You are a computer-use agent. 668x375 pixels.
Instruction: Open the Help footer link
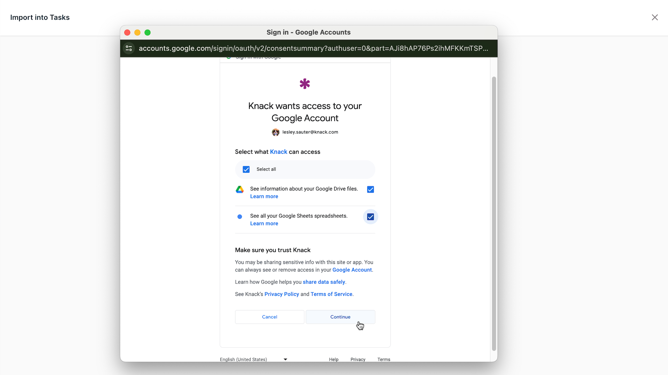pyautogui.click(x=334, y=359)
